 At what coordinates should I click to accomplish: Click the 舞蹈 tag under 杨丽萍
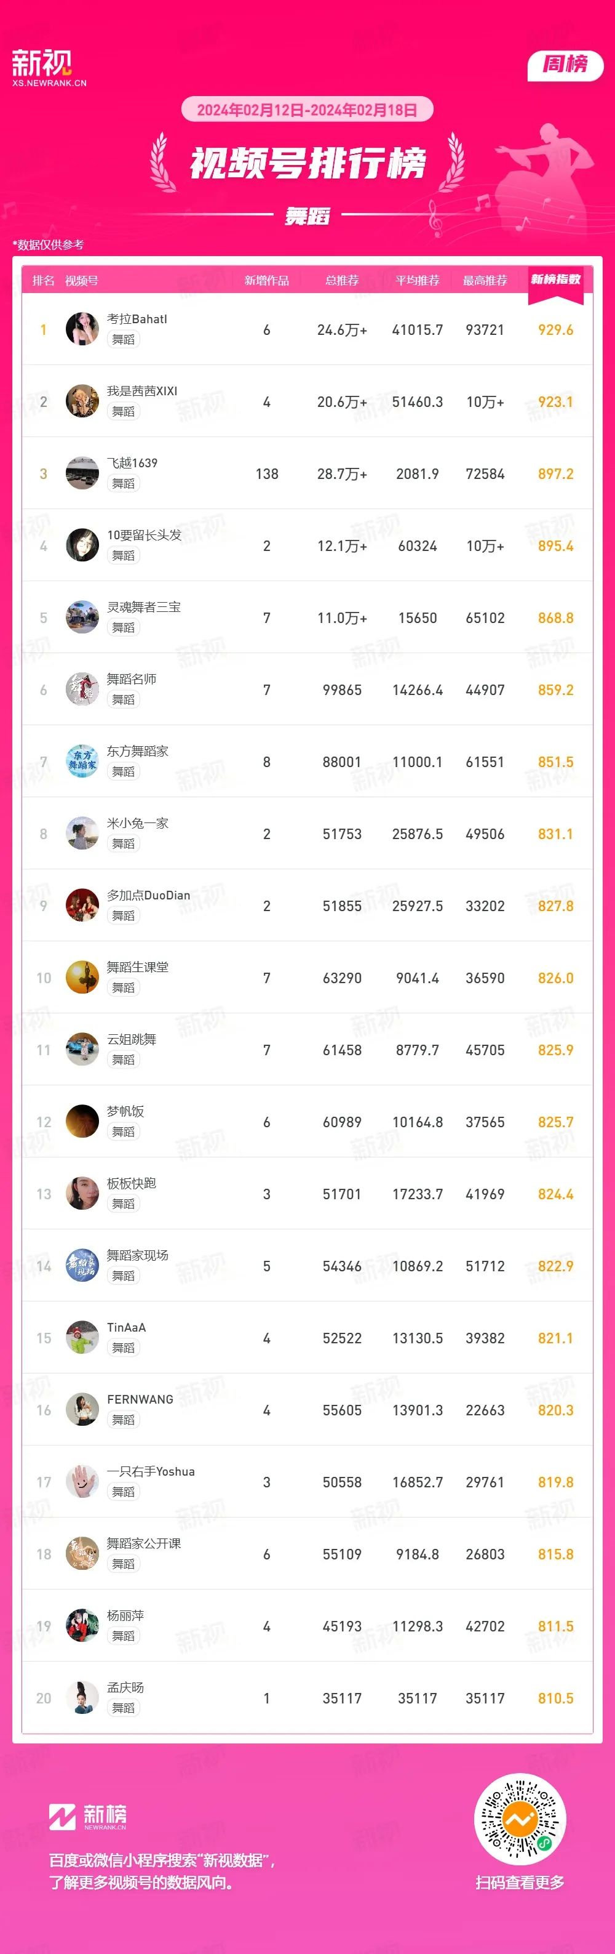point(124,1636)
